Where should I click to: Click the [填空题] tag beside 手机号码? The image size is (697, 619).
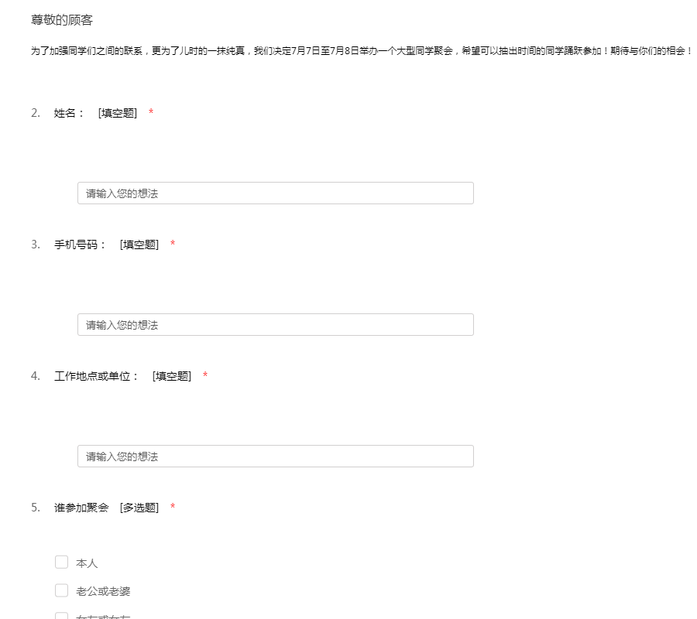click(x=139, y=245)
